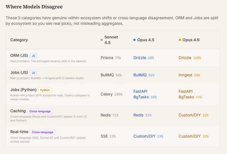Click the JS badge next to ORM (JS)
227x154 pixels.
33,56
